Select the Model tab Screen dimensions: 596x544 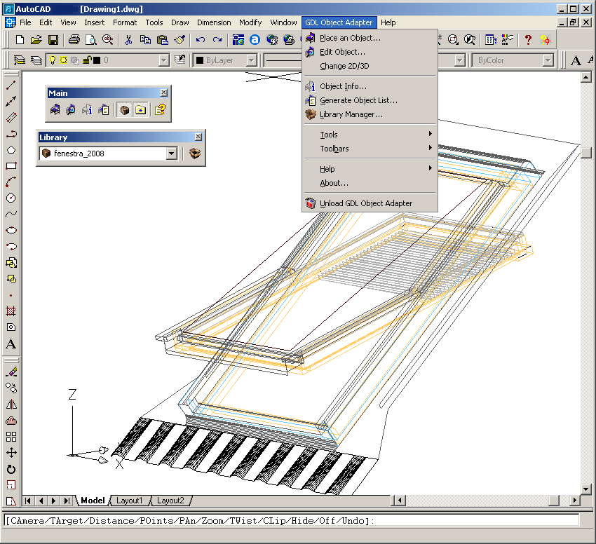93,501
